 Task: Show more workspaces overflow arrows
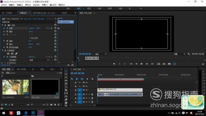(141, 9)
